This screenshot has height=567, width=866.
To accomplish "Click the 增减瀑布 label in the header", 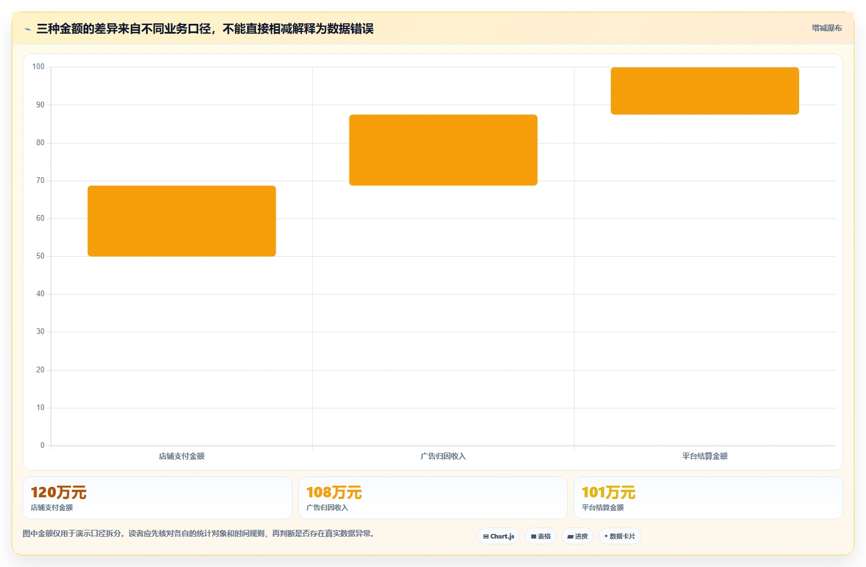I will pos(826,28).
